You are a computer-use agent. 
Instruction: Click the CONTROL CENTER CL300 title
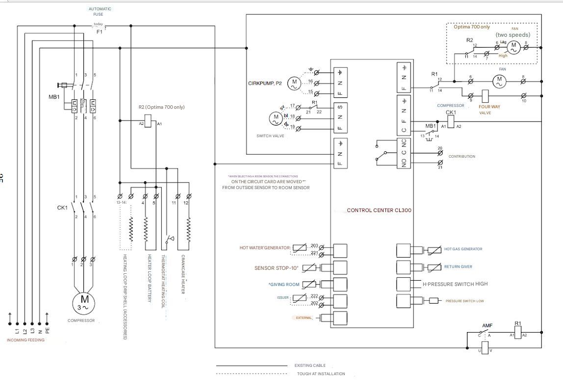click(379, 210)
